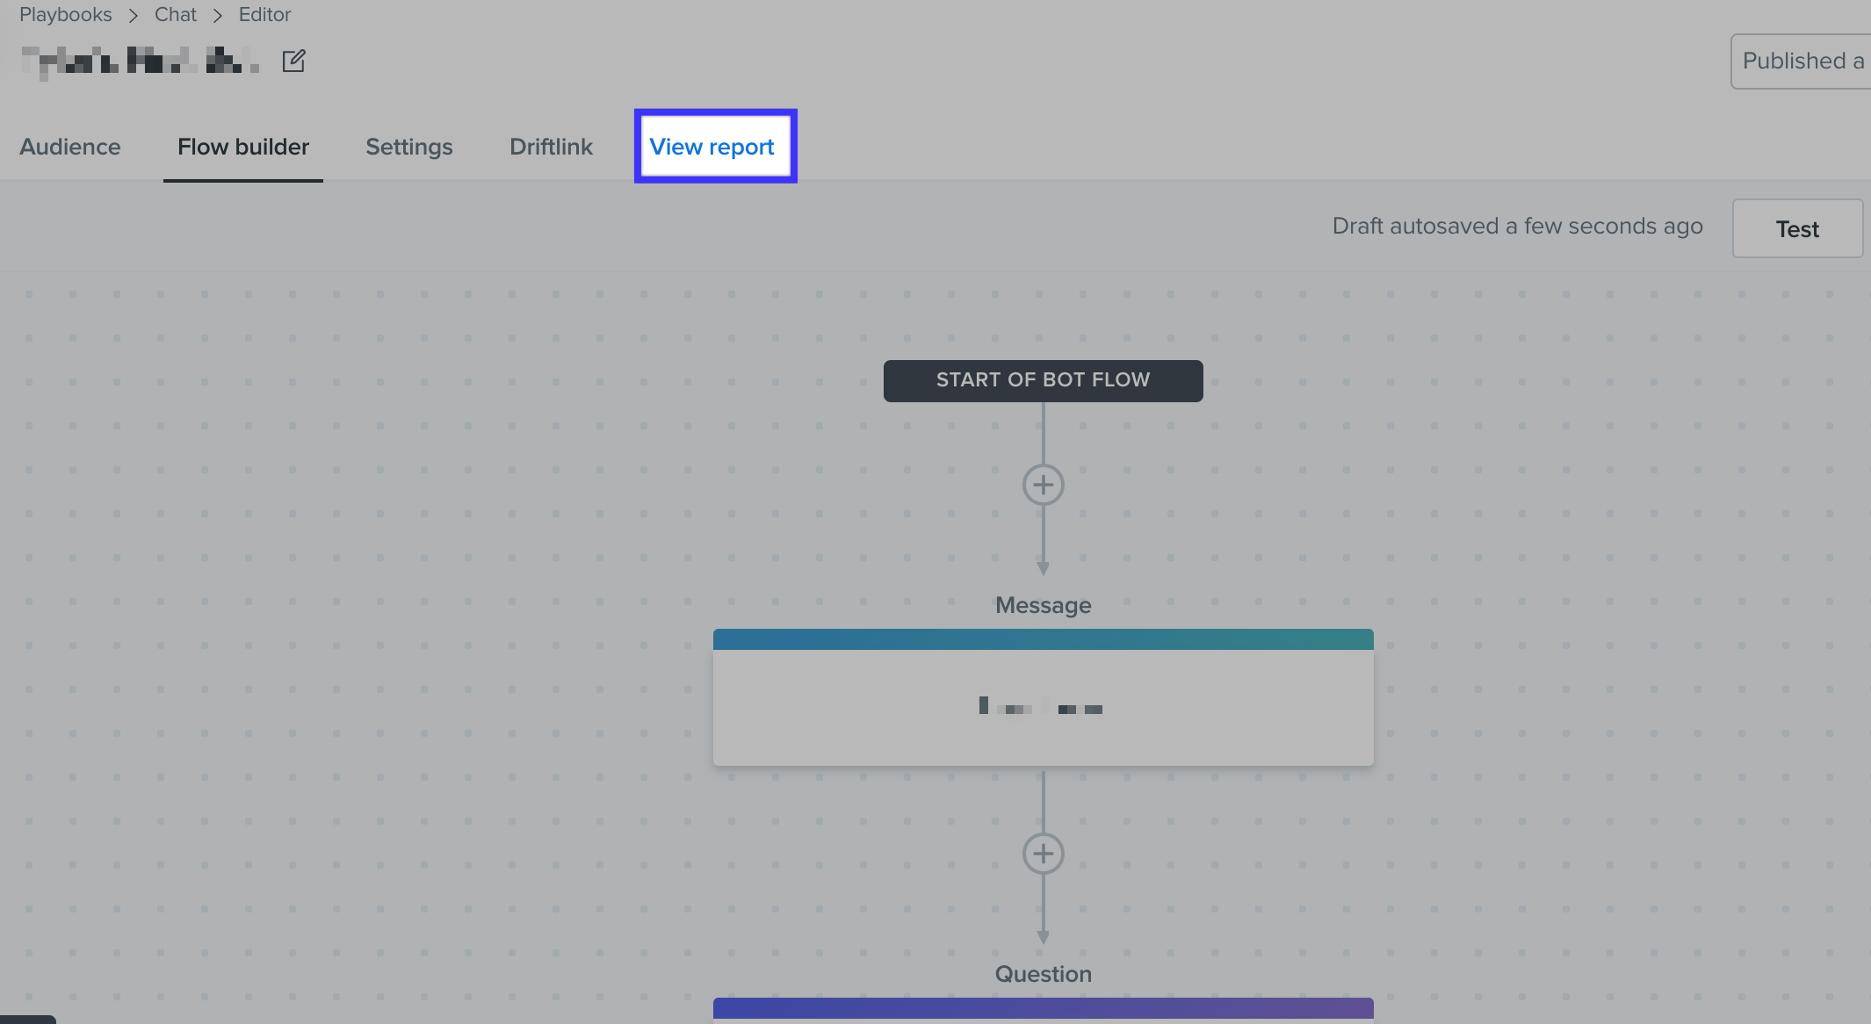The width and height of the screenshot is (1871, 1024).
Task: Click the Published status button
Action: [x=1801, y=61]
